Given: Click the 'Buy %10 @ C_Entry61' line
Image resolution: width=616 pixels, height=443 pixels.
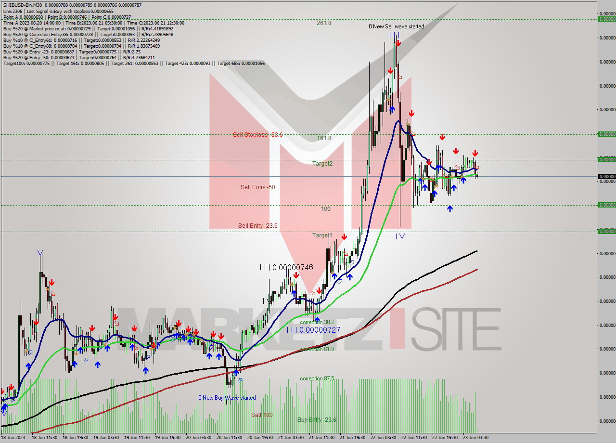Looking at the screenshot, I should click(81, 40).
